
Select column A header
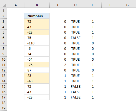click(x=16, y=5)
